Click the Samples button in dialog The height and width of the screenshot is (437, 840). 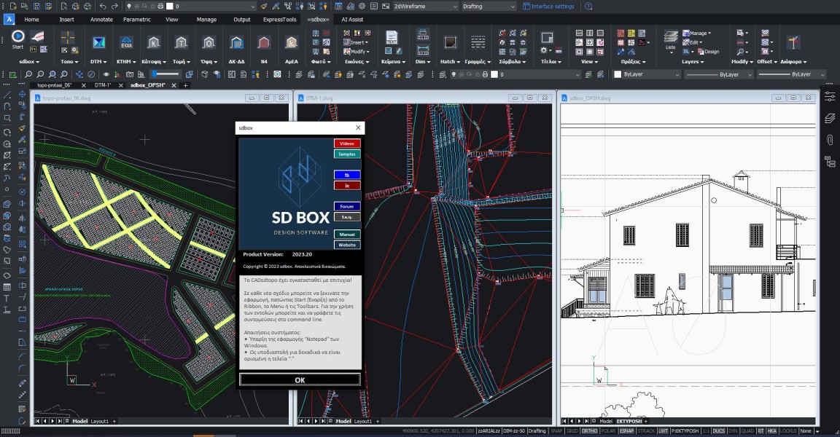click(347, 154)
